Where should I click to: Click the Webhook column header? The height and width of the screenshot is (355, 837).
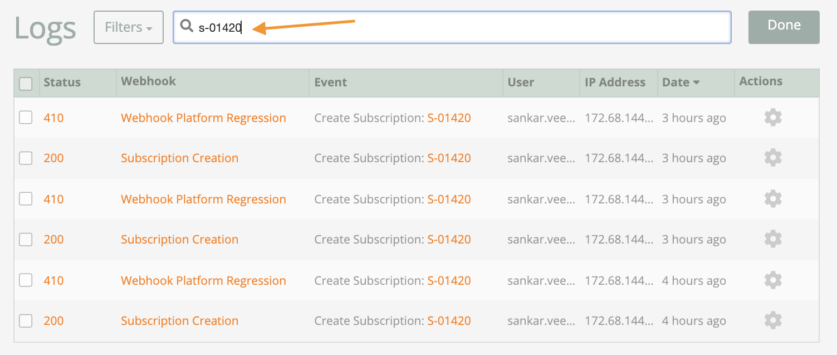[x=148, y=81]
